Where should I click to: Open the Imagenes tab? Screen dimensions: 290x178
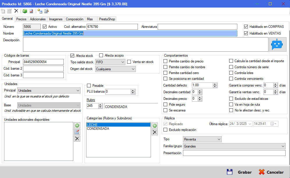[x=56, y=19]
